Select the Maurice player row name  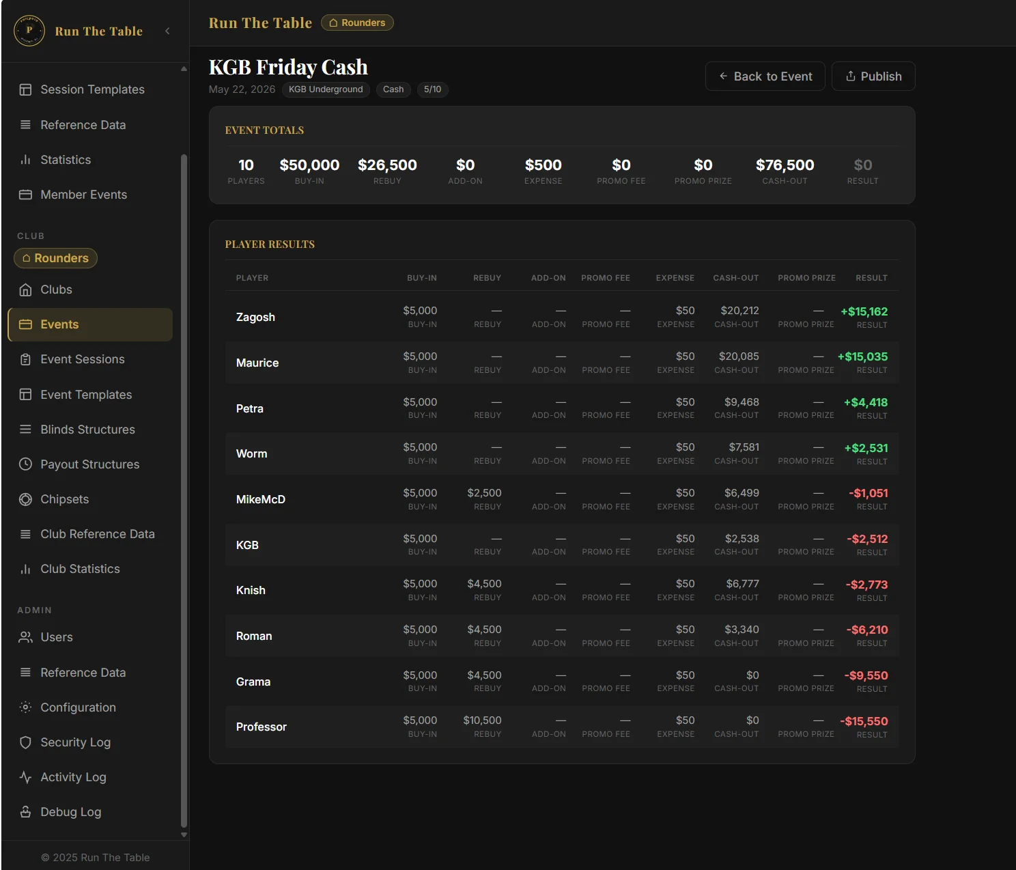click(x=257, y=363)
